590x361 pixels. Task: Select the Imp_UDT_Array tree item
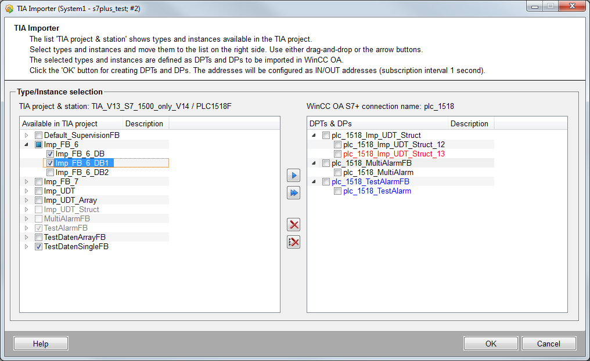(70, 200)
